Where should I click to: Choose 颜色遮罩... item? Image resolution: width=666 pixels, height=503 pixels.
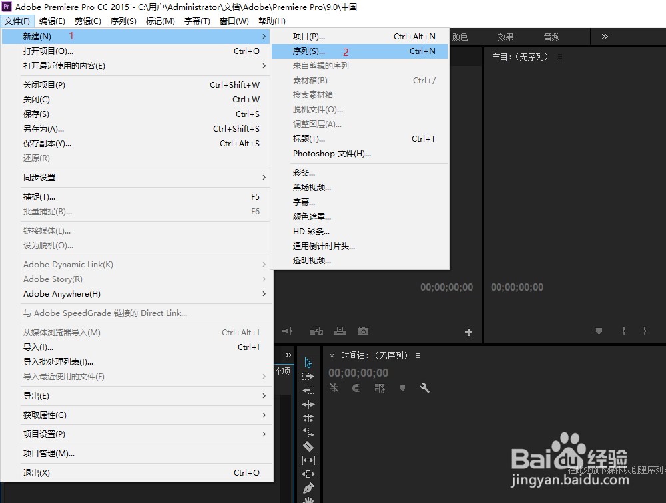point(360,216)
